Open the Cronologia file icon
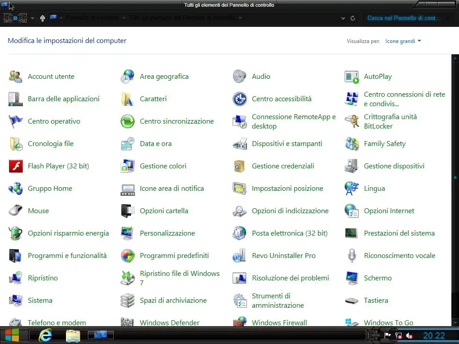This screenshot has width=459, height=344. (16, 144)
